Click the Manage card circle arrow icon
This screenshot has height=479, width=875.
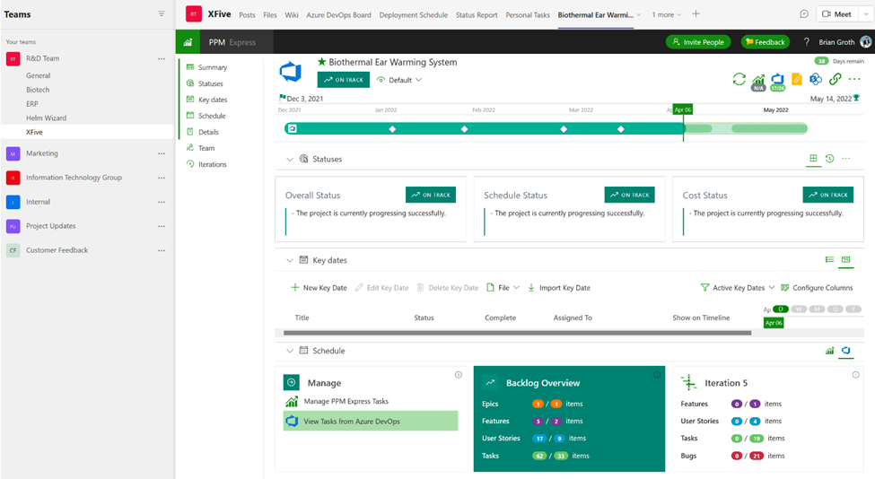tap(292, 382)
